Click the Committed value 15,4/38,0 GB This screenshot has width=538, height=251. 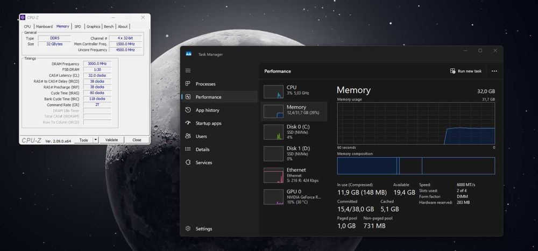pyautogui.click(x=356, y=209)
